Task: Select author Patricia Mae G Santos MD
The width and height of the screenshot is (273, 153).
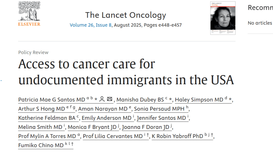Action: tap(52, 100)
